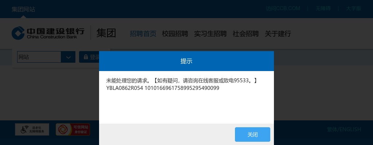This screenshot has height=145, width=373.
Task: Click the 可信网站 trusted site verification badge
Action: coord(73,129)
